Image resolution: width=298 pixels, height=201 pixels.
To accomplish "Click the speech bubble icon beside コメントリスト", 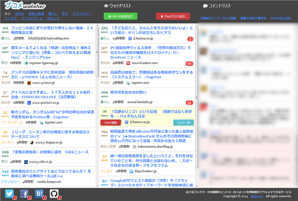I will click(205, 6).
